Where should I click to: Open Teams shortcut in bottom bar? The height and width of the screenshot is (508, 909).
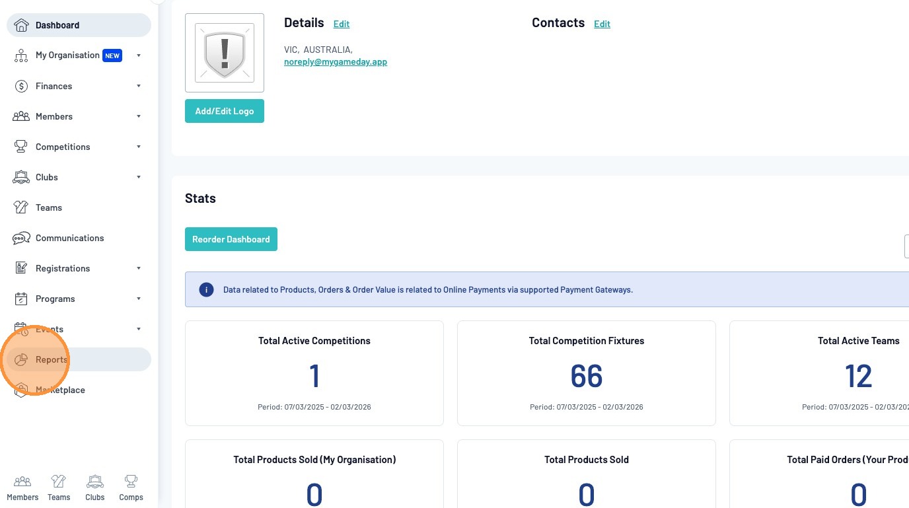(59, 488)
